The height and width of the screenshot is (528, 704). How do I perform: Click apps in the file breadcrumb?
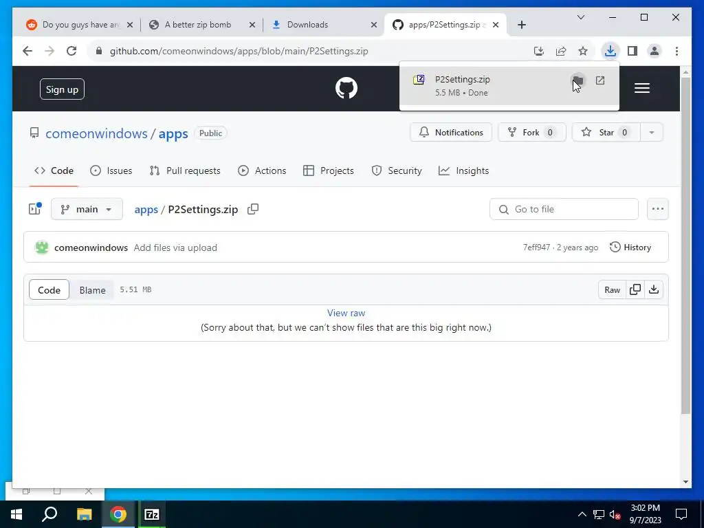[x=146, y=210]
